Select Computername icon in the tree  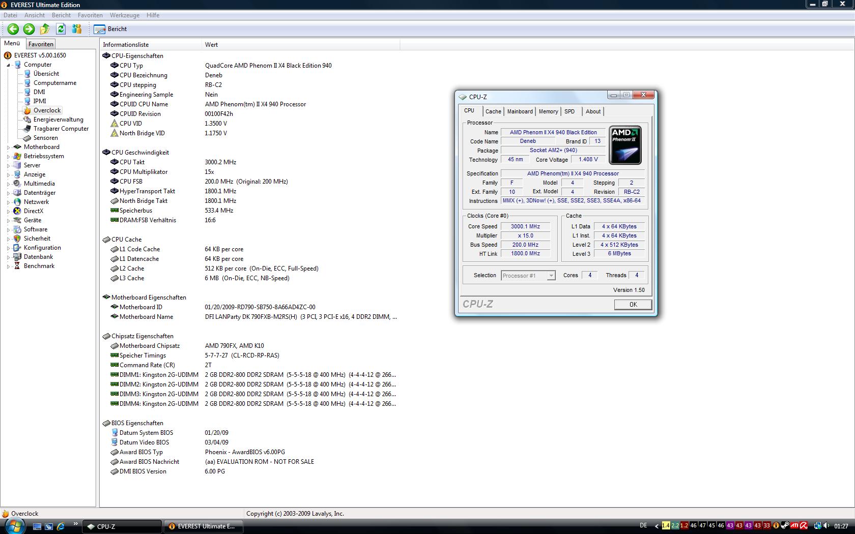coord(27,83)
